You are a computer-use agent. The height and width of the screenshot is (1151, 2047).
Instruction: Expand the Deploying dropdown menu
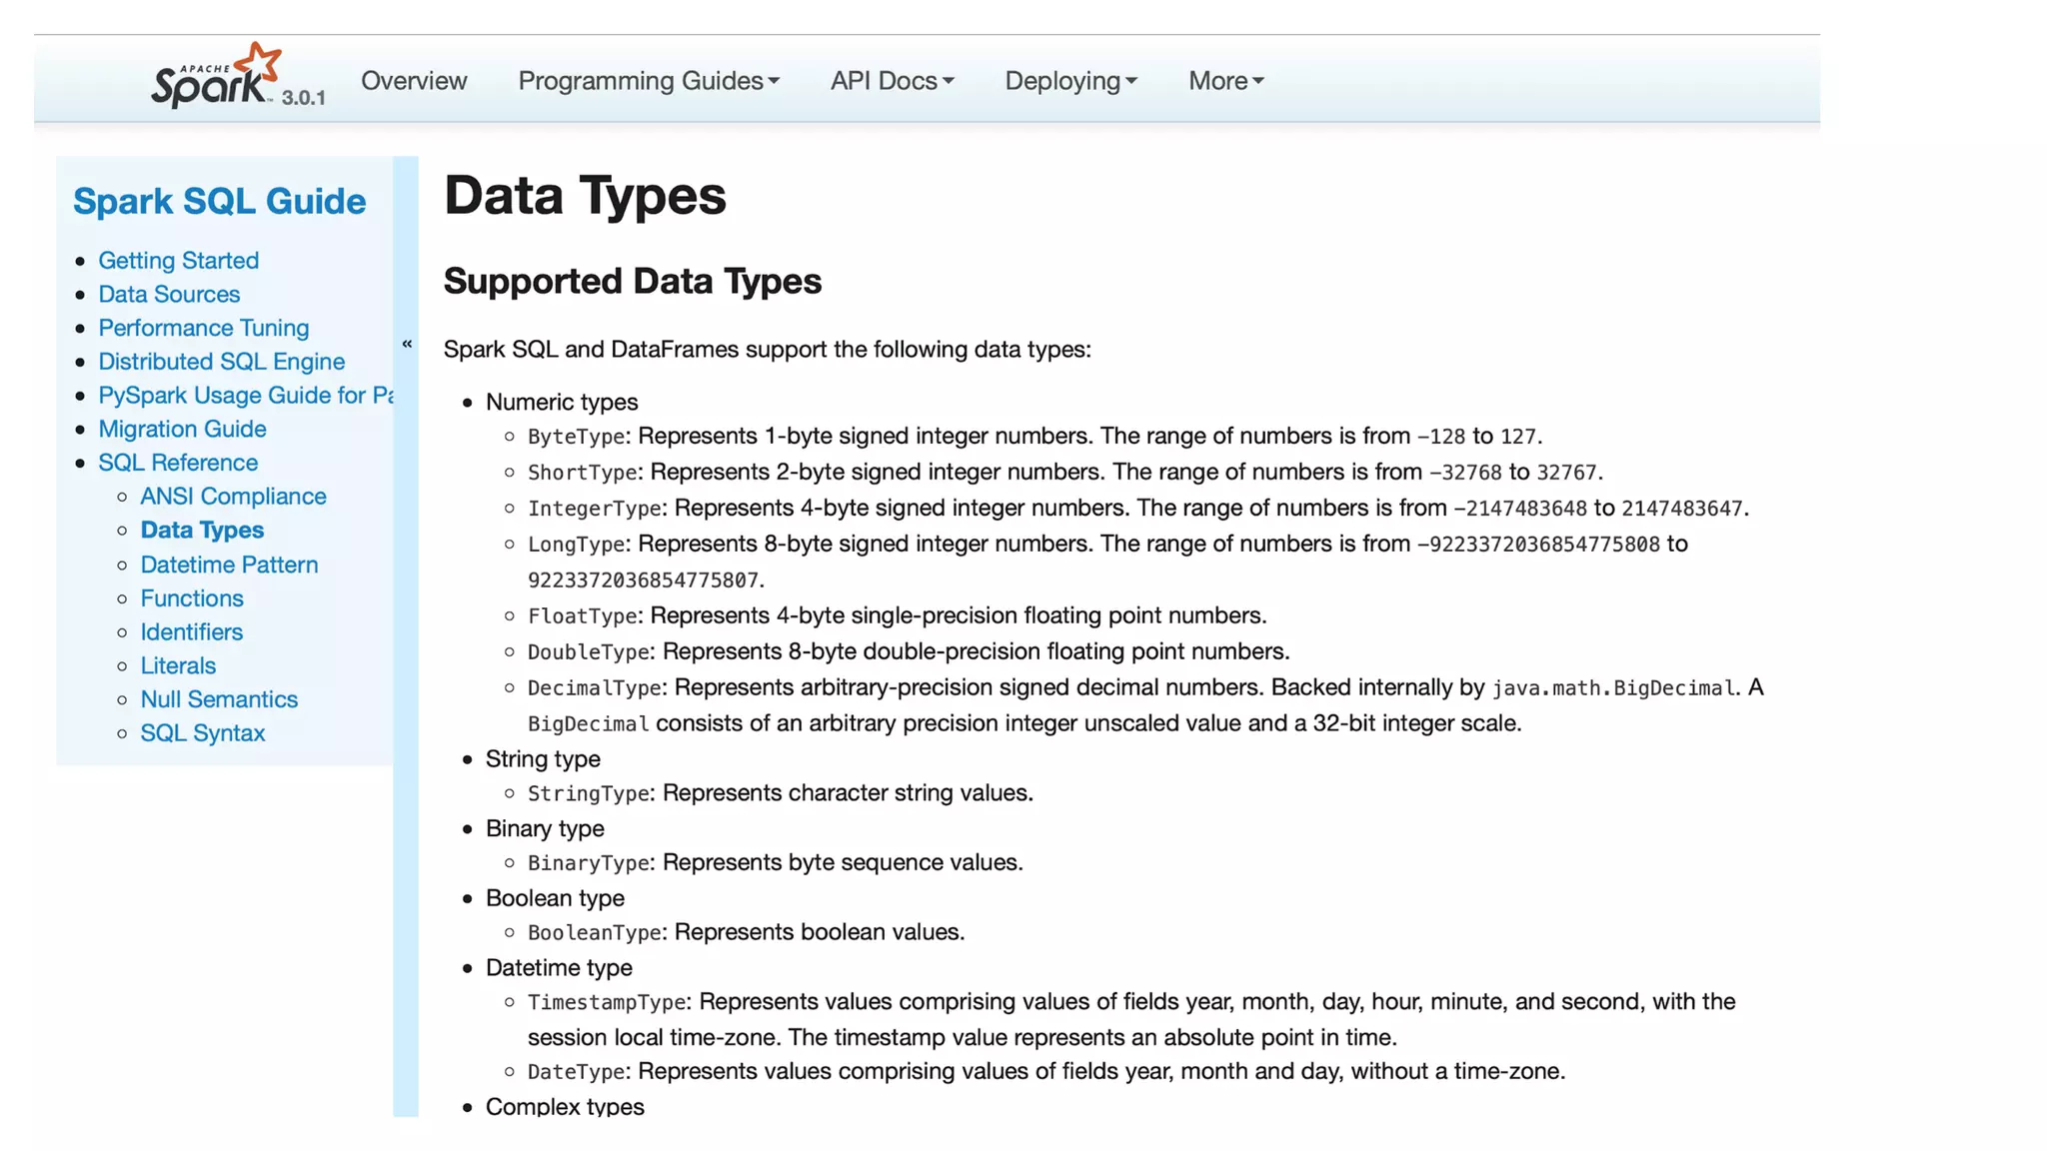1070,81
